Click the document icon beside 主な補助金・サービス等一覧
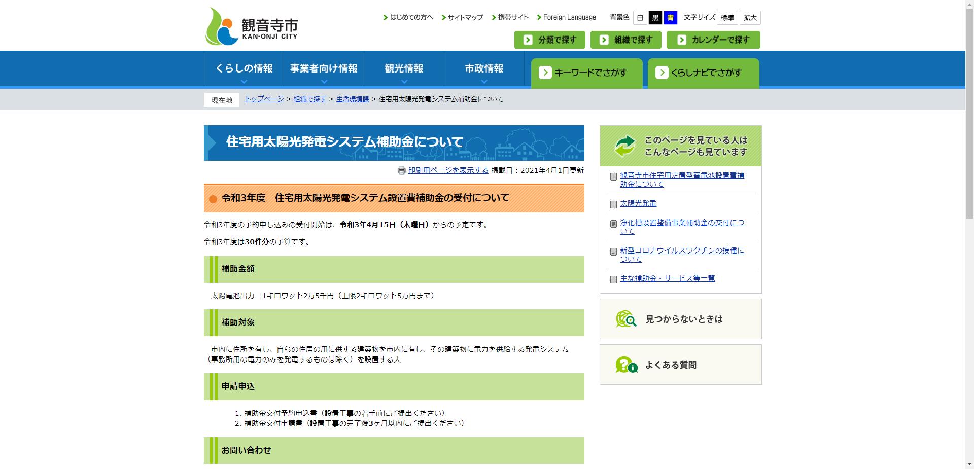This screenshot has height=469, width=974. pos(613,278)
